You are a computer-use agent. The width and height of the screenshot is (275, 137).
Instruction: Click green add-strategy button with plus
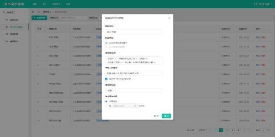(39, 17)
